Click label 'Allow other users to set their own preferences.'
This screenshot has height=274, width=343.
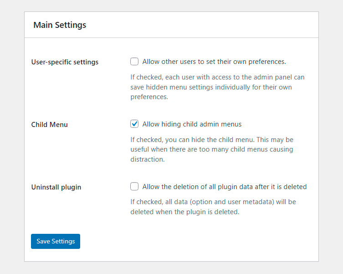pyautogui.click(x=214, y=62)
